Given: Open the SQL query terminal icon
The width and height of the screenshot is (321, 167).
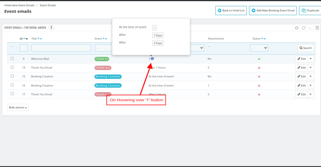Looking at the screenshot, I should pos(310,28).
